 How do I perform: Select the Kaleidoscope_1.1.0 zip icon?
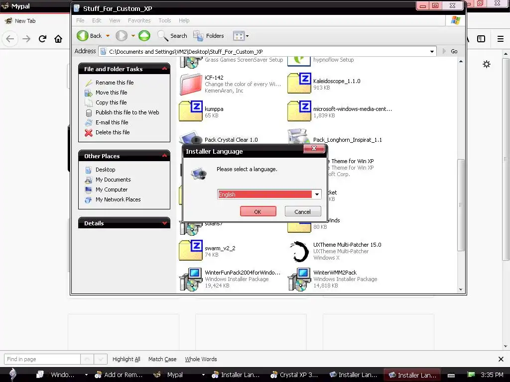[x=299, y=84]
